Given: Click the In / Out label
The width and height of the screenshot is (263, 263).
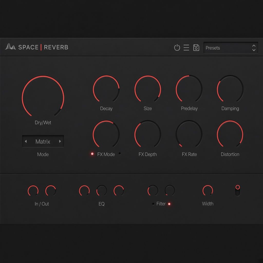Looking at the screenshot, I should (x=42, y=204).
